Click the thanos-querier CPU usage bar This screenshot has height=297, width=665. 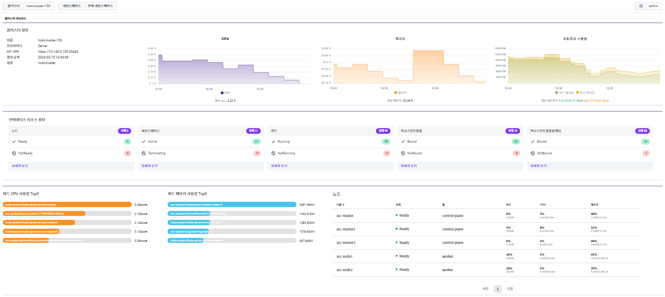(67, 213)
